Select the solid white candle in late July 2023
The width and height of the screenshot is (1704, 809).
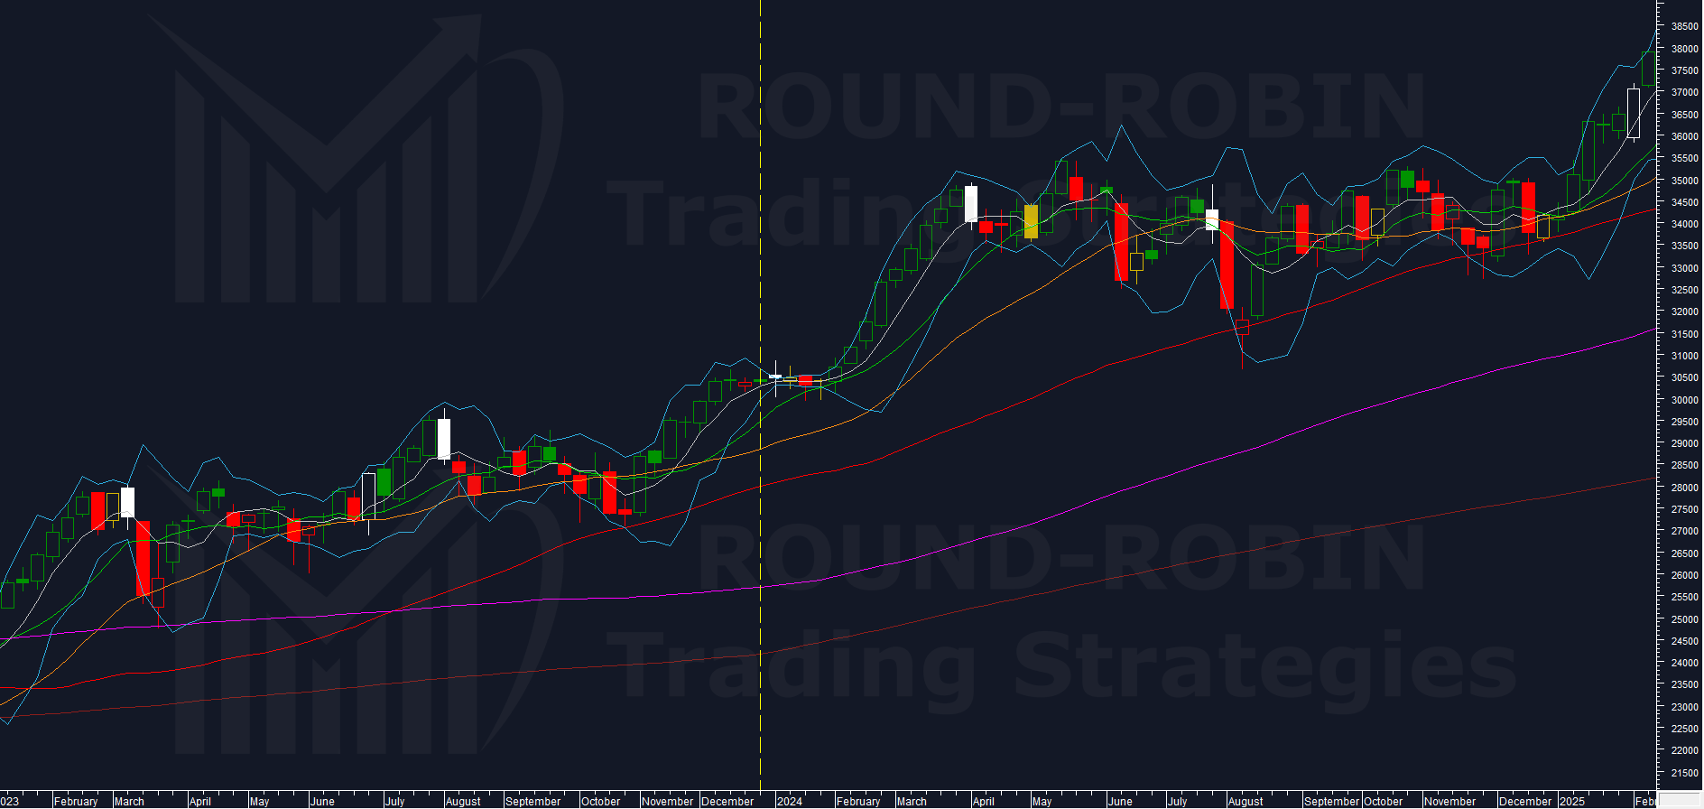tap(443, 439)
